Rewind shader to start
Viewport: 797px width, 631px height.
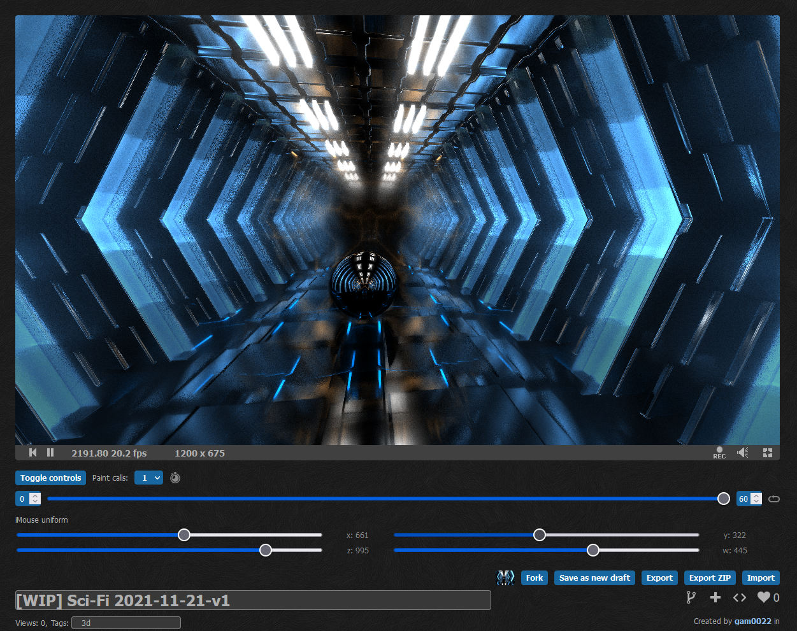[33, 453]
